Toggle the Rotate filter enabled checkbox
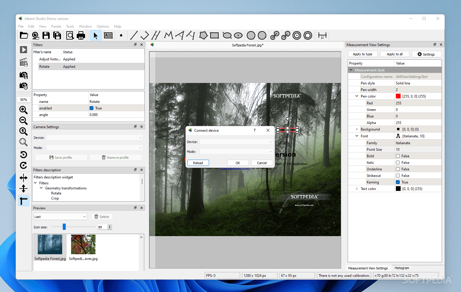 [92, 108]
